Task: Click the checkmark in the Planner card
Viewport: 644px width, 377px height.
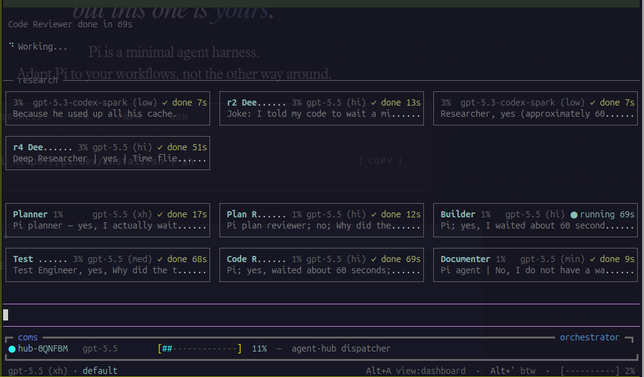Action: (160, 214)
